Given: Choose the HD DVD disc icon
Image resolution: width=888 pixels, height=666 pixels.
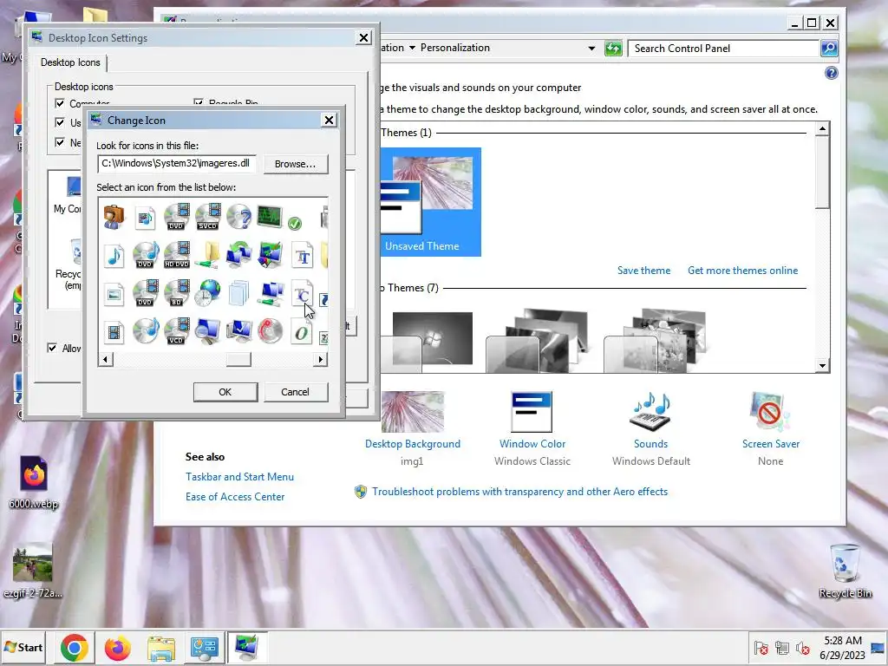Looking at the screenshot, I should [177, 256].
